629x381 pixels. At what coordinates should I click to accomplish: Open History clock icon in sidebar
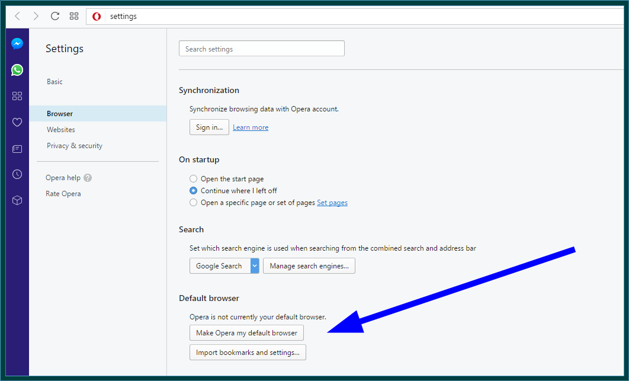(x=17, y=174)
